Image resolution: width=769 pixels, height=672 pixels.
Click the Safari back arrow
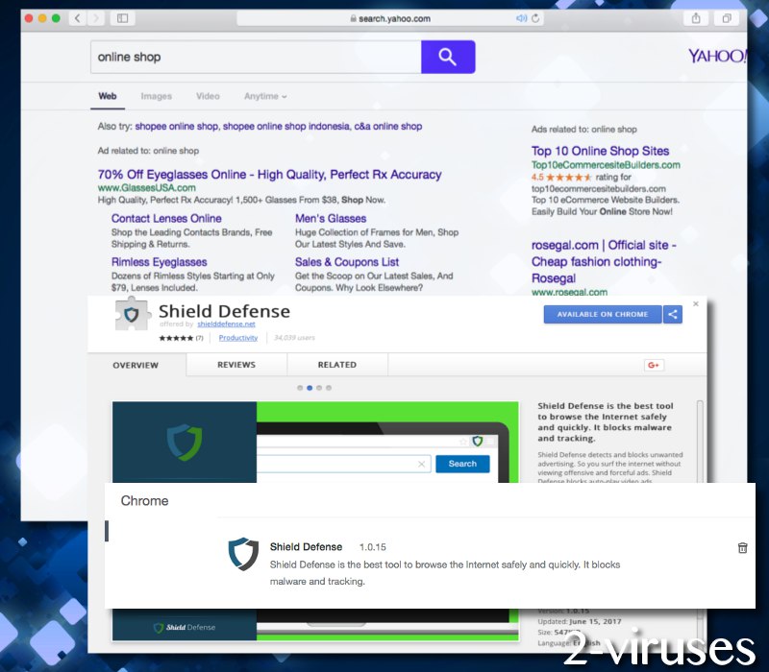[x=76, y=18]
